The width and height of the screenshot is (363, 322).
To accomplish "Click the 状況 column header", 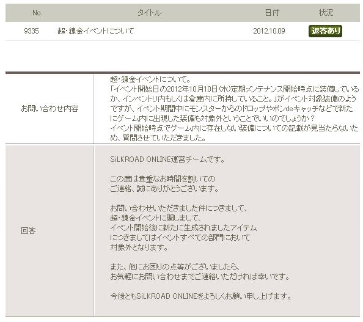I will pos(326,13).
